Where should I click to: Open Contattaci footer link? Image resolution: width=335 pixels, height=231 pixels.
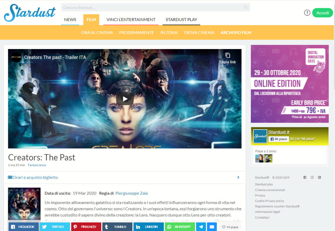pos(262,218)
